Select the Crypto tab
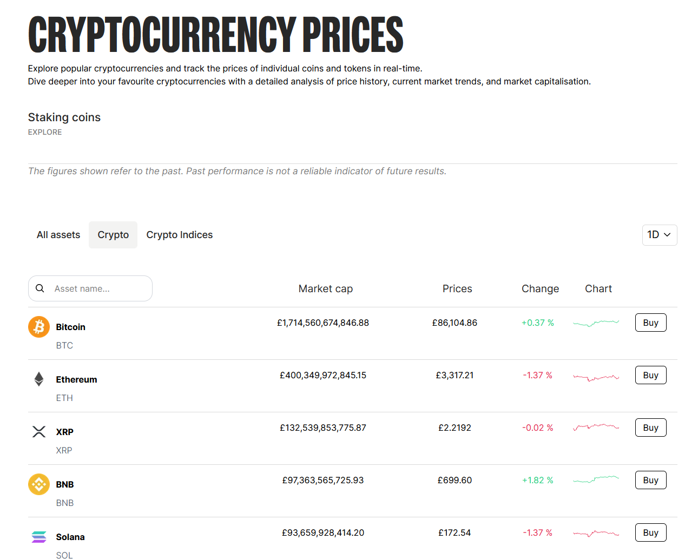Image resolution: width=698 pixels, height=559 pixels. tap(113, 235)
